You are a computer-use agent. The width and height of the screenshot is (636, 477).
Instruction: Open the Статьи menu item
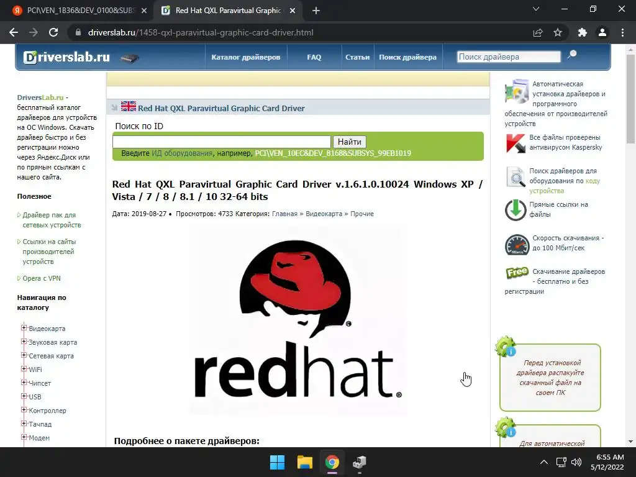click(x=357, y=57)
